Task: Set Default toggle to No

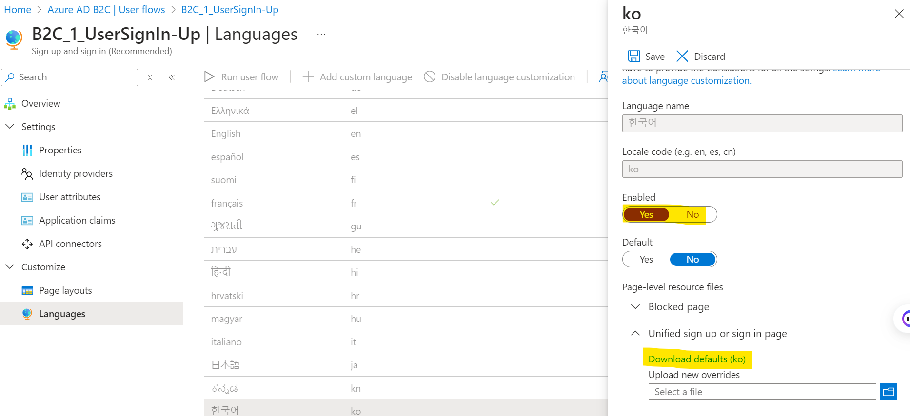Action: click(692, 259)
